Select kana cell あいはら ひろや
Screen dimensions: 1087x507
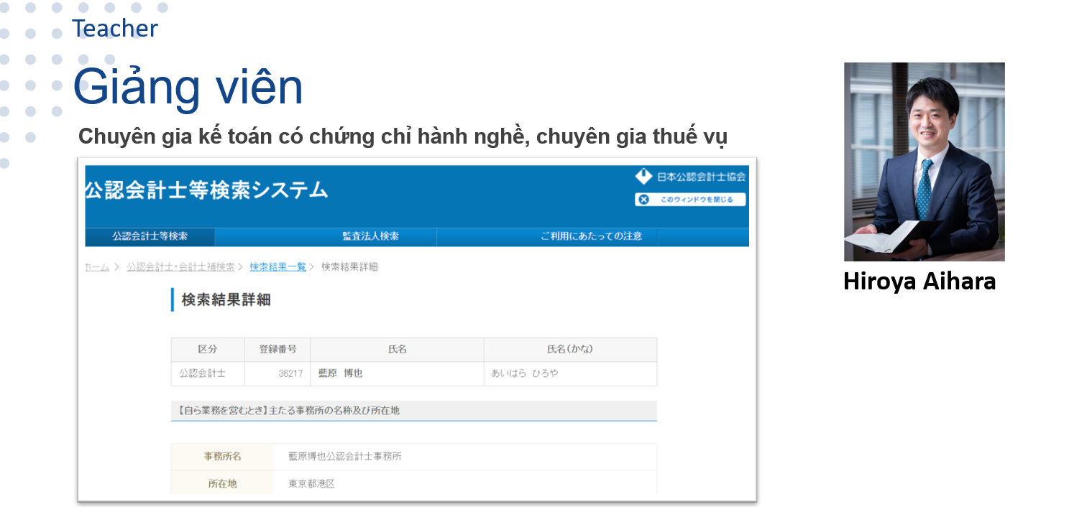click(x=570, y=373)
